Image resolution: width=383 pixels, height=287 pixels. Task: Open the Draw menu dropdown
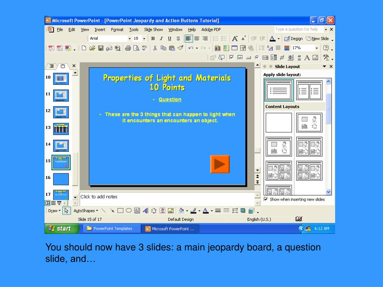pos(54,211)
